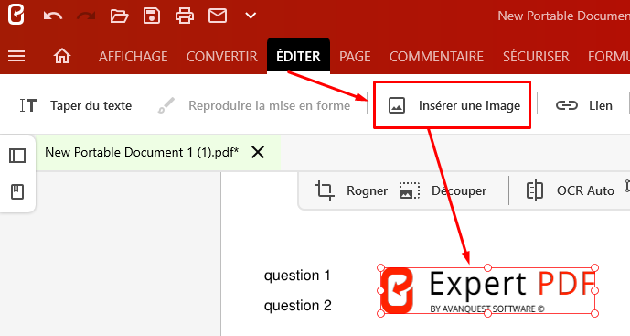Open a file with the folder icon
This screenshot has width=630, height=336.
pyautogui.click(x=120, y=16)
